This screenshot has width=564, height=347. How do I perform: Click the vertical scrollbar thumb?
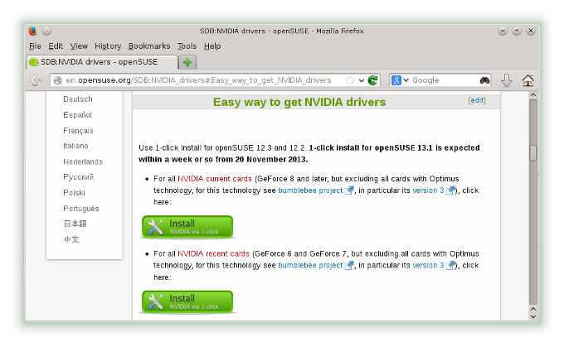tap(533, 152)
